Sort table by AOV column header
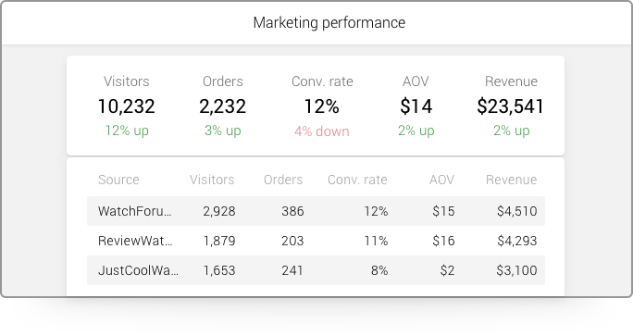This screenshot has height=336, width=633. click(x=441, y=180)
